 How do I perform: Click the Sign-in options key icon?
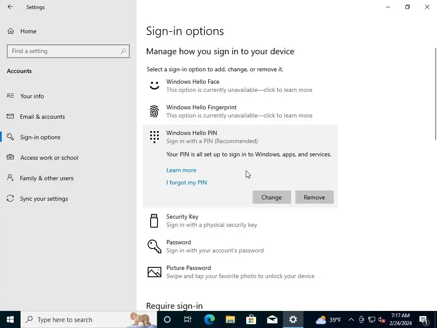[10, 137]
